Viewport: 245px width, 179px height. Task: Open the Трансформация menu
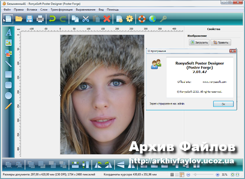pos(62,10)
